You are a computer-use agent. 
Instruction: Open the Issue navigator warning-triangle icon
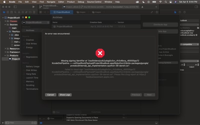[x=19, y=12]
